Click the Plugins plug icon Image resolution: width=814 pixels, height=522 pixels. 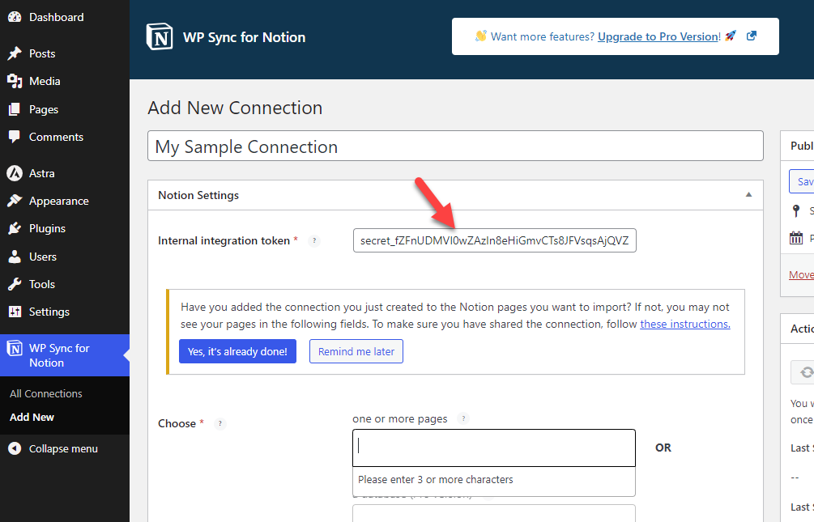pyautogui.click(x=15, y=228)
